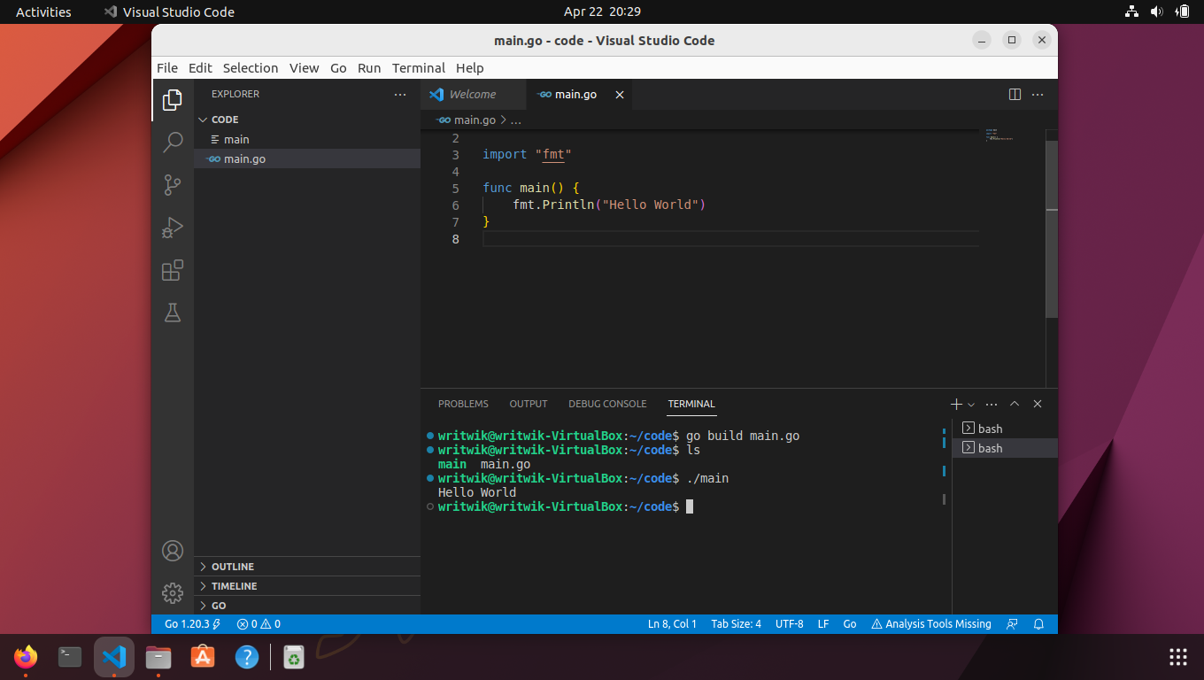Open the Search view in the activity bar
This screenshot has width=1204, height=680.
coord(173,142)
